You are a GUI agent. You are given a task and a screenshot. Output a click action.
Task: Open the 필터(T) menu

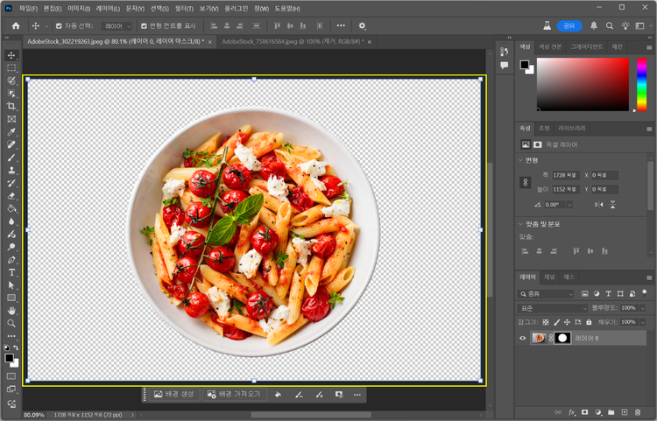click(x=184, y=9)
